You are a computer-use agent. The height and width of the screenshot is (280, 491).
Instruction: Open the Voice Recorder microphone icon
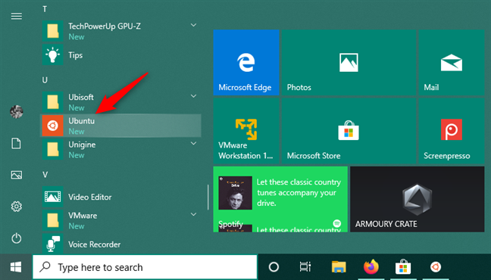pos(52,244)
